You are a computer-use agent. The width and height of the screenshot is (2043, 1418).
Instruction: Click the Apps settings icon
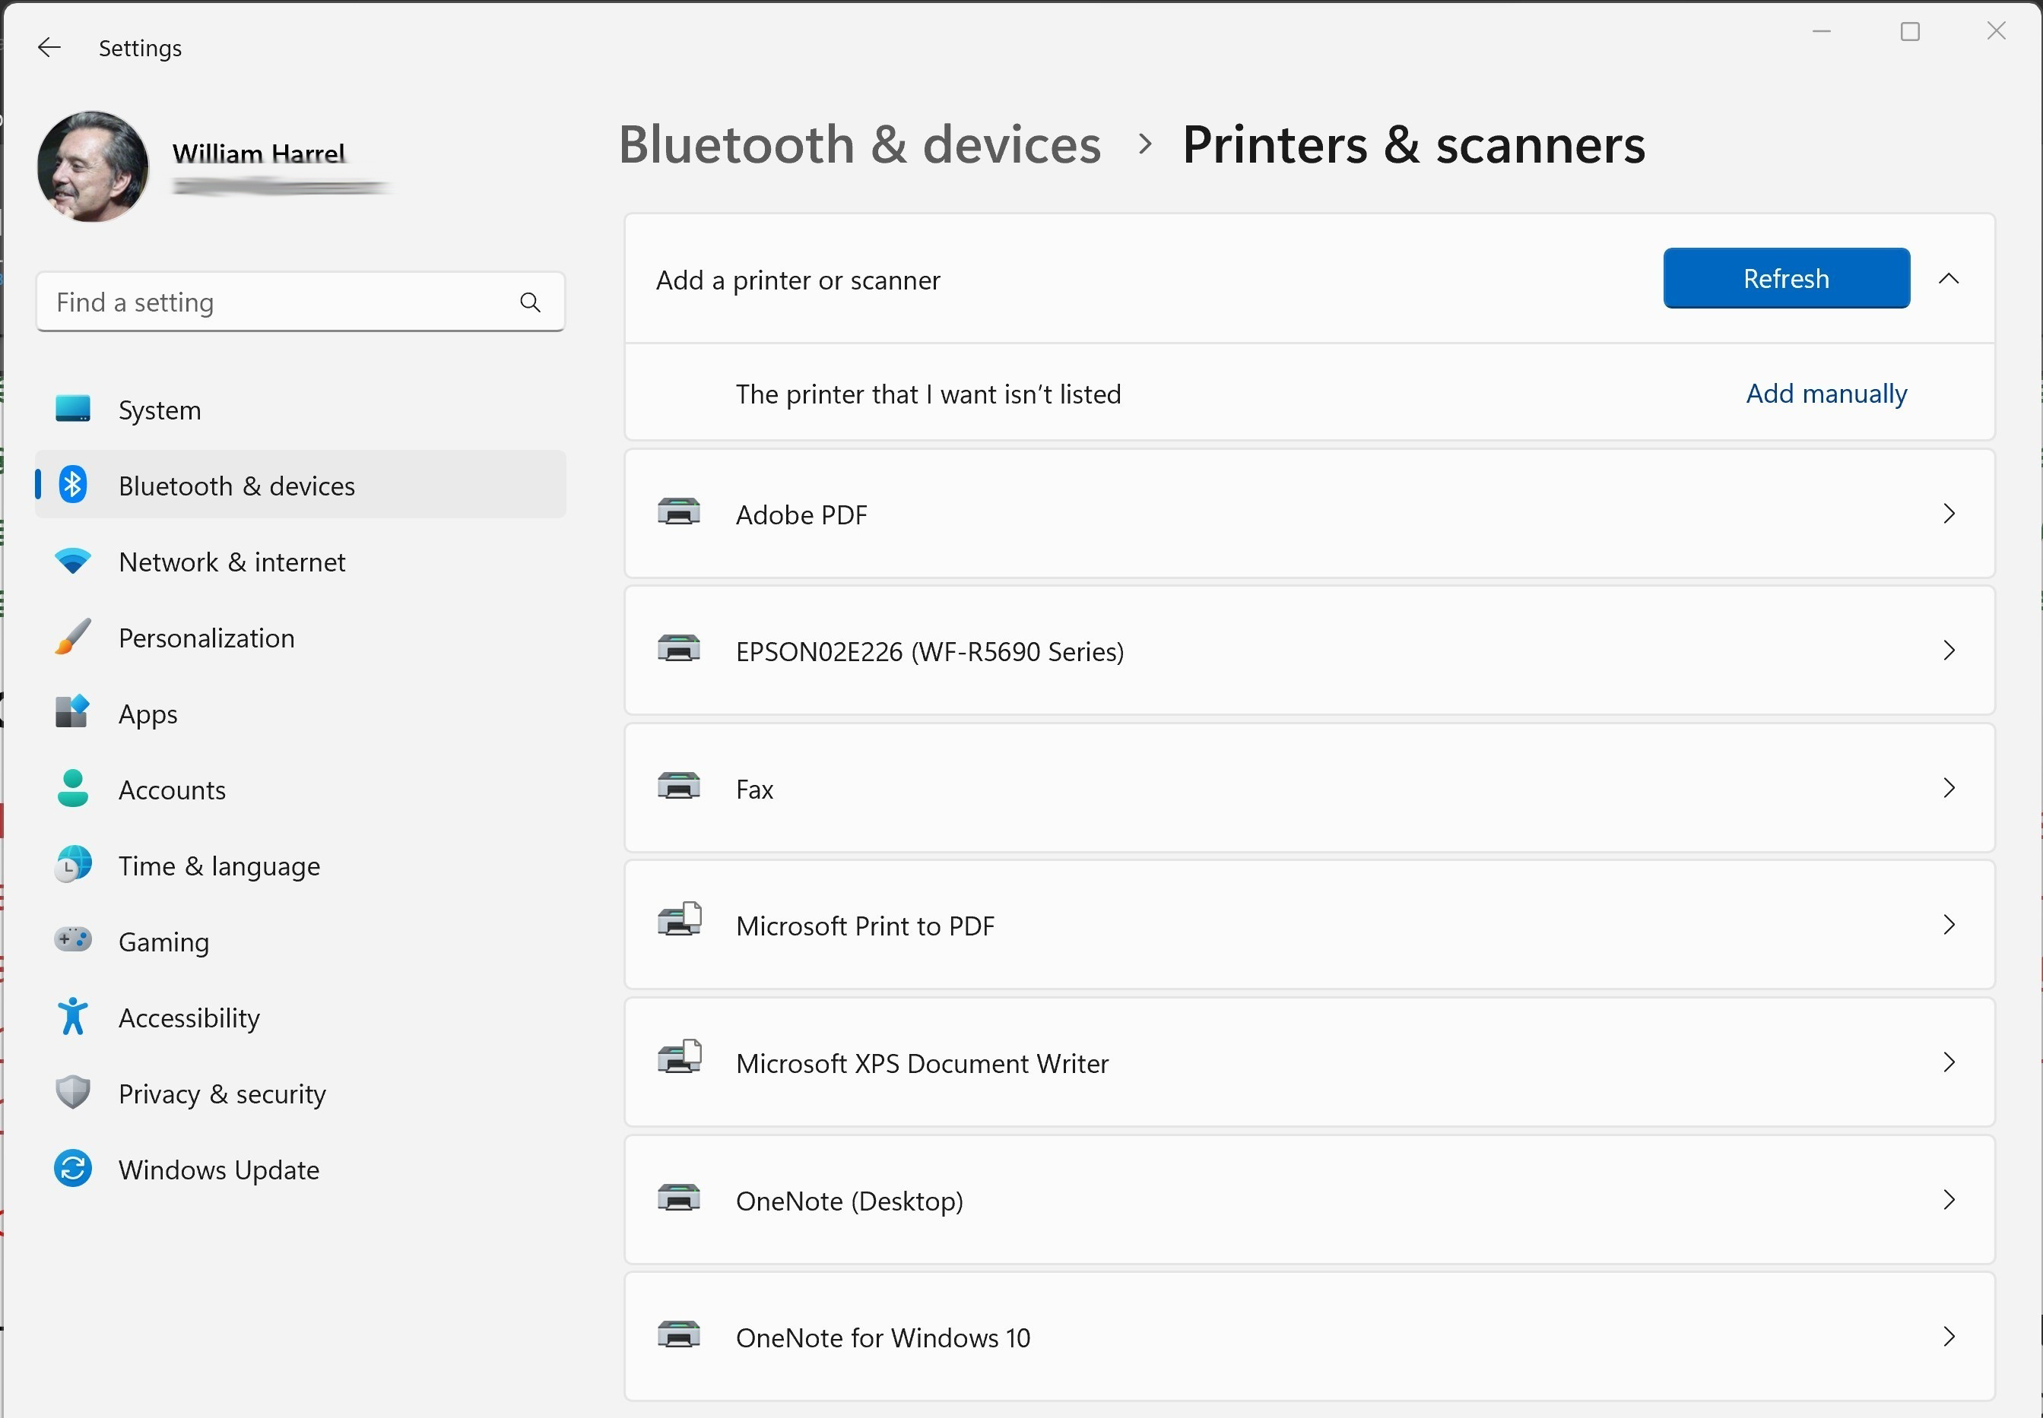pyautogui.click(x=71, y=714)
